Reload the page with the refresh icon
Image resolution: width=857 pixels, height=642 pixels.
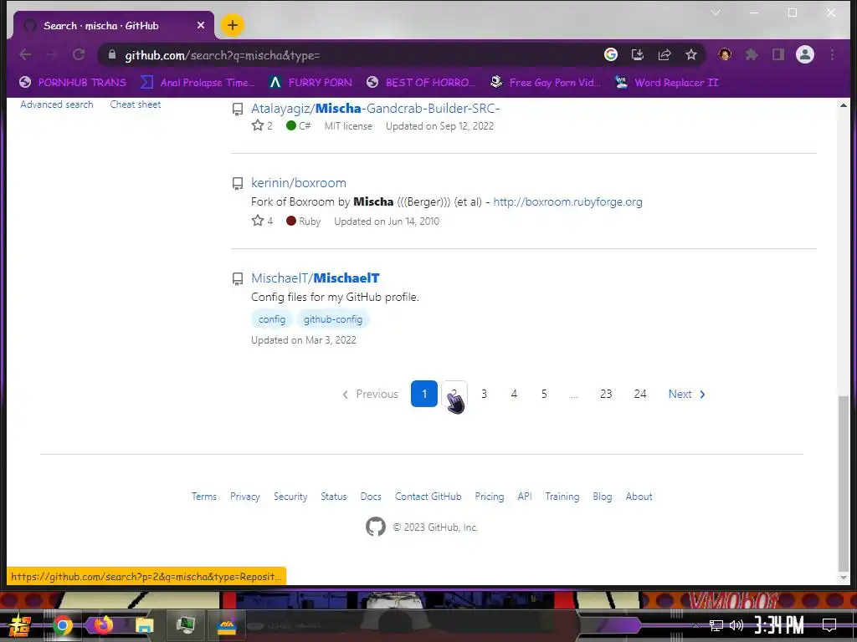tap(79, 54)
